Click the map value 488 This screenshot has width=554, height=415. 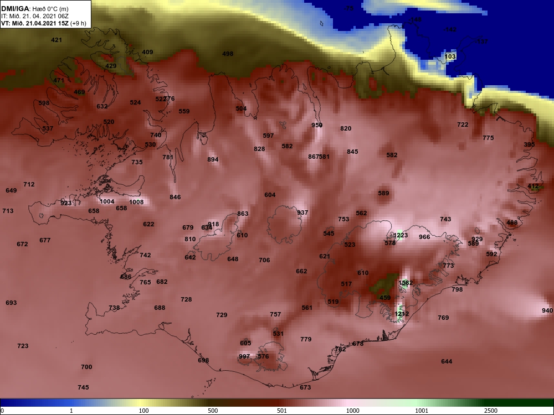512,222
